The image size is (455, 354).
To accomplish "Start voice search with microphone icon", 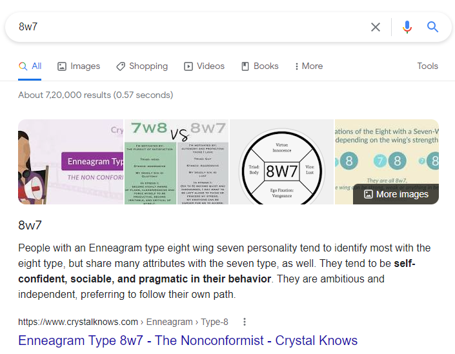I will click(407, 27).
